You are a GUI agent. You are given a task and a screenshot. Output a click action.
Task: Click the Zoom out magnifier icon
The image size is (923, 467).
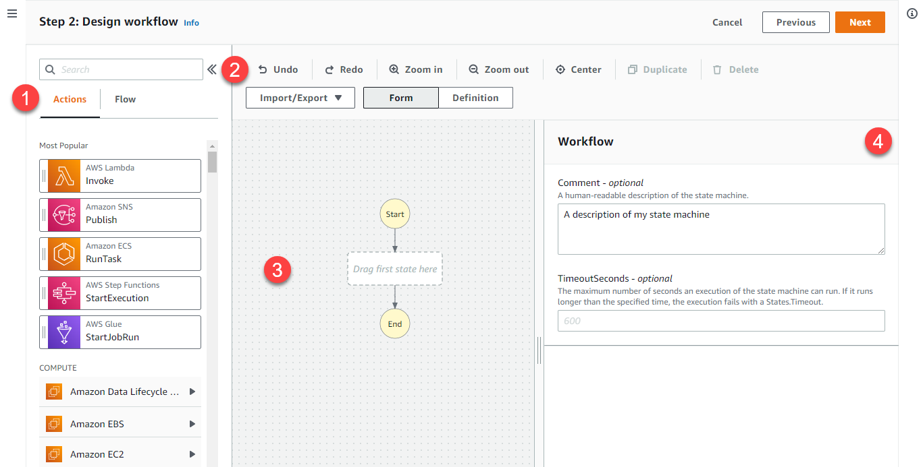(474, 69)
